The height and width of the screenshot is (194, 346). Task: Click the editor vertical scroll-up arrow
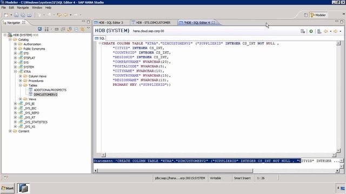click(338, 43)
